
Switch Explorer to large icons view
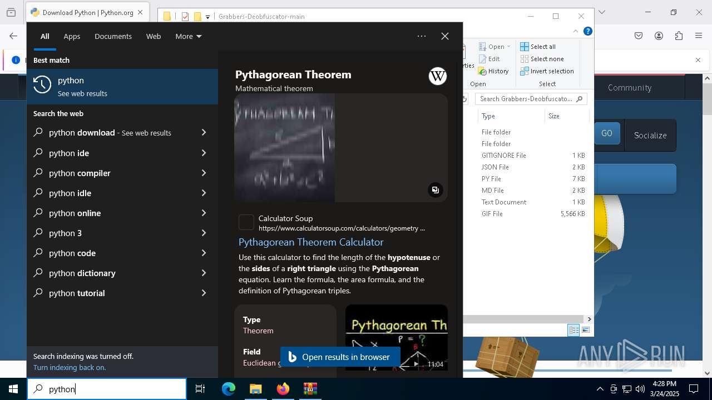(x=585, y=330)
